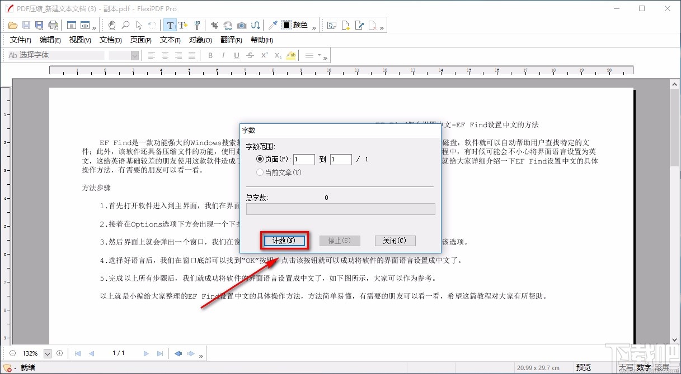
Task: Click the delete page icon
Action: pyautogui.click(x=373, y=25)
